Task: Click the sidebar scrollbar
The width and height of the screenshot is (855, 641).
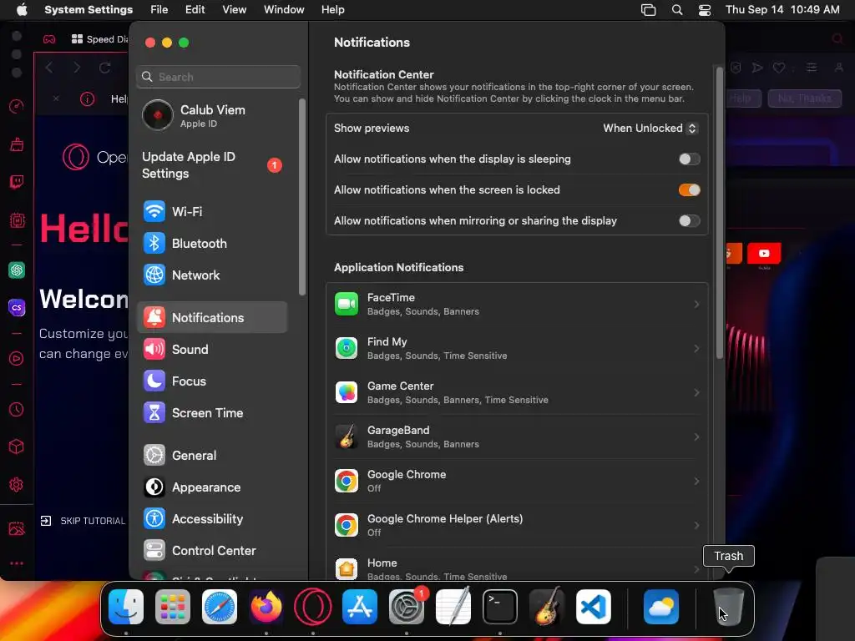Action: [x=302, y=197]
